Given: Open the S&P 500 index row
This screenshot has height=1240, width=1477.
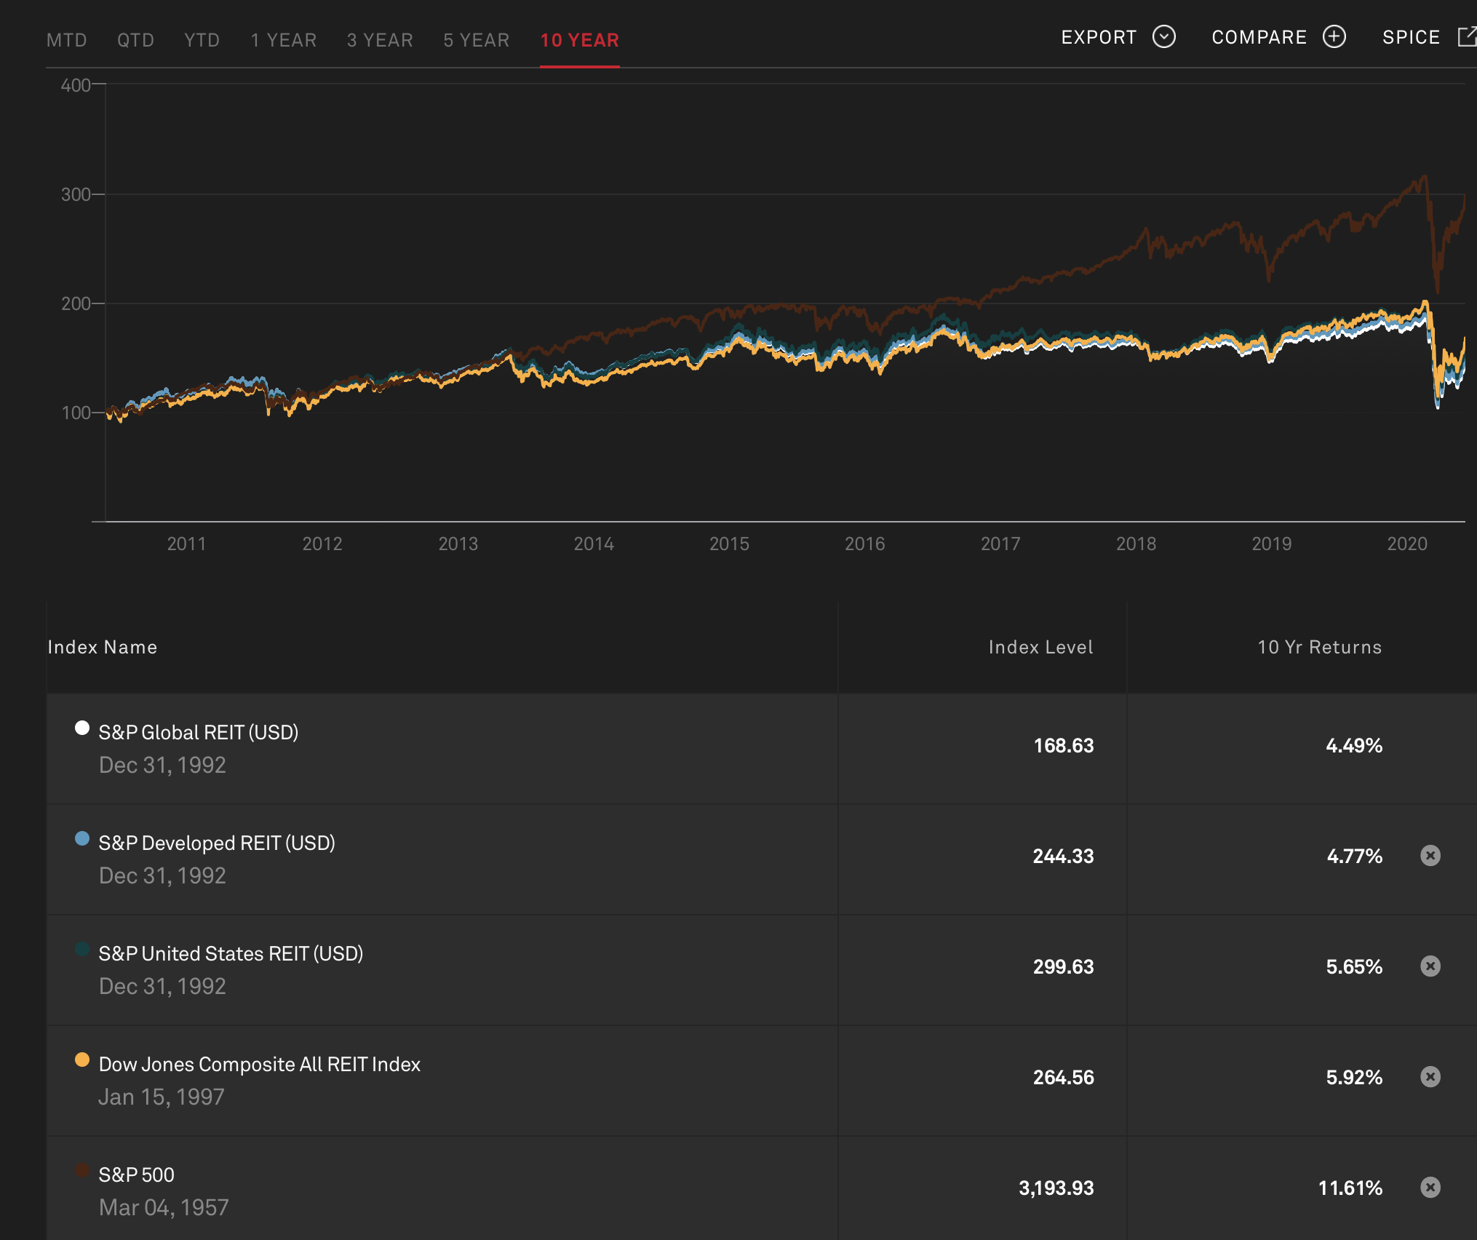Looking at the screenshot, I should (x=762, y=1188).
